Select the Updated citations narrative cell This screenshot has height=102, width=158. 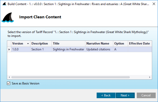99,49
